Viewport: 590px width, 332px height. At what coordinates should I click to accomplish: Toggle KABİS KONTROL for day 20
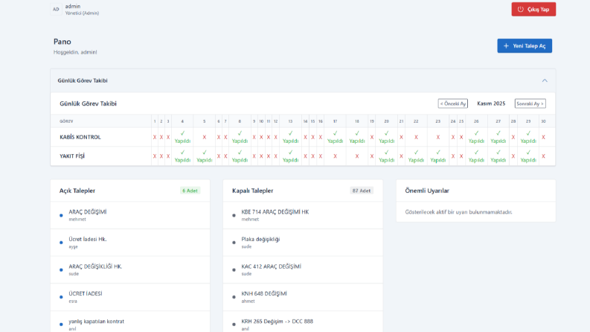coord(386,137)
